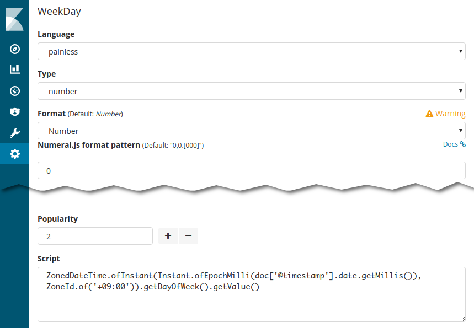Increase popularity with the plus button
The width and height of the screenshot is (474, 328).
click(x=168, y=236)
